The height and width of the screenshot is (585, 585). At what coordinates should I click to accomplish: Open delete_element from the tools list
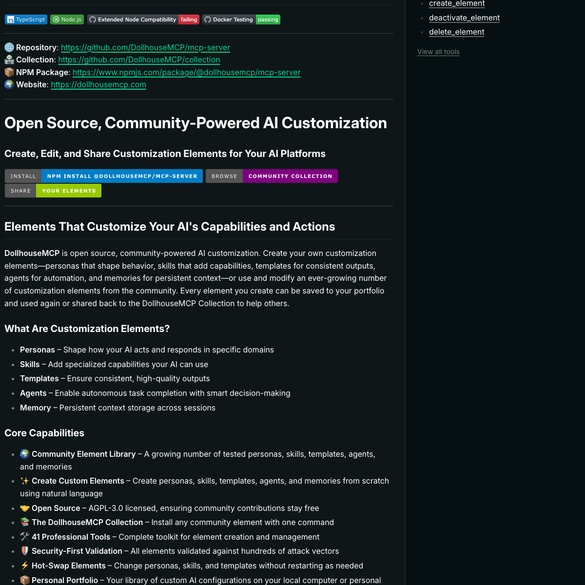coord(456,32)
